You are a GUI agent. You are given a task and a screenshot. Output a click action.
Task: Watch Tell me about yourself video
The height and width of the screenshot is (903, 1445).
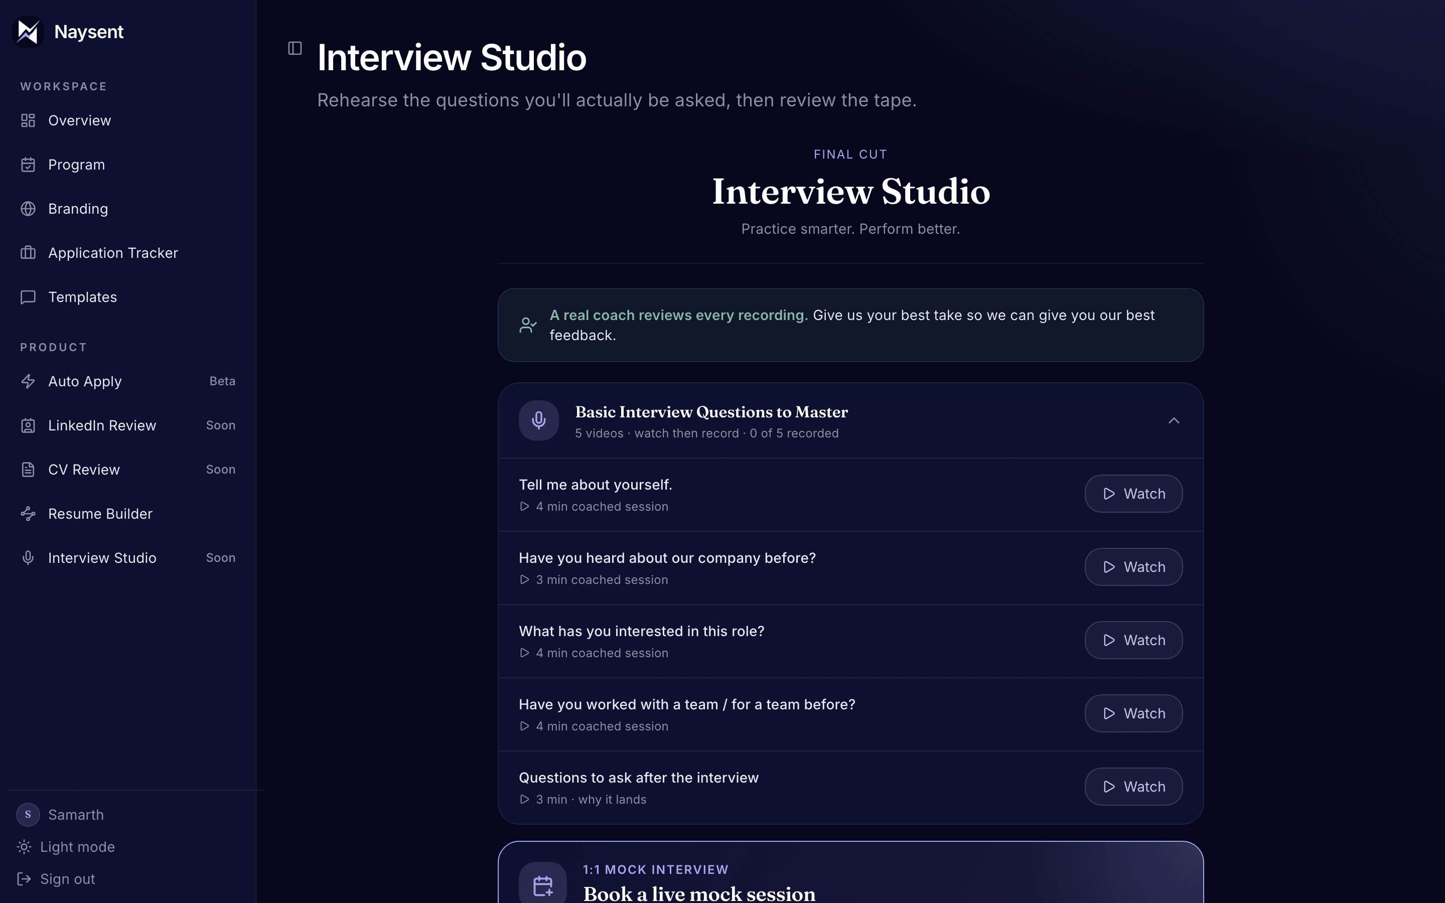click(1133, 494)
